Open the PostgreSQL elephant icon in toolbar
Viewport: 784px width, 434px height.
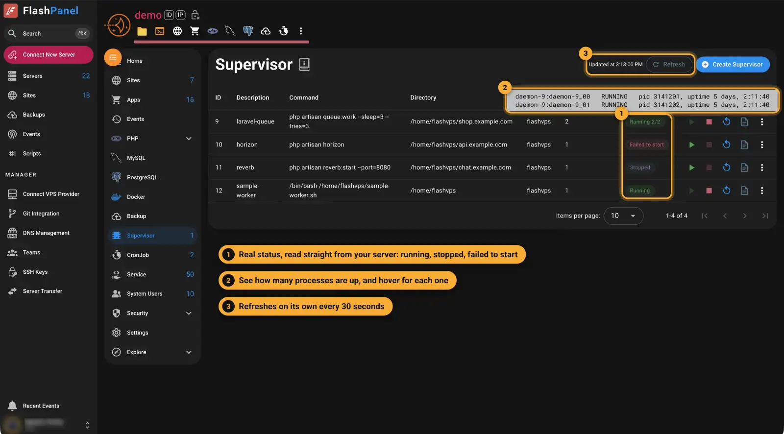[x=248, y=31]
